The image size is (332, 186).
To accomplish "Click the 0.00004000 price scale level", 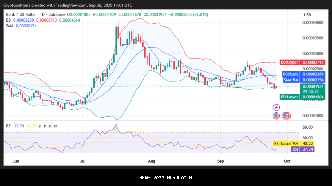I will [313, 23].
